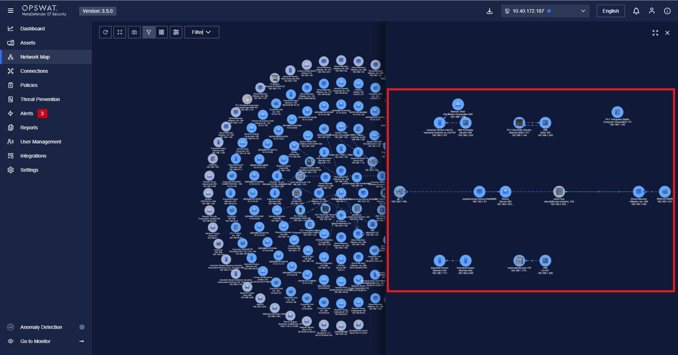
Task: Go to Assets
Action: (46, 43)
